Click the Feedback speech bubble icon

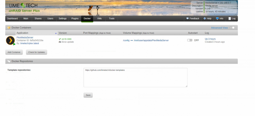pos(187,19)
